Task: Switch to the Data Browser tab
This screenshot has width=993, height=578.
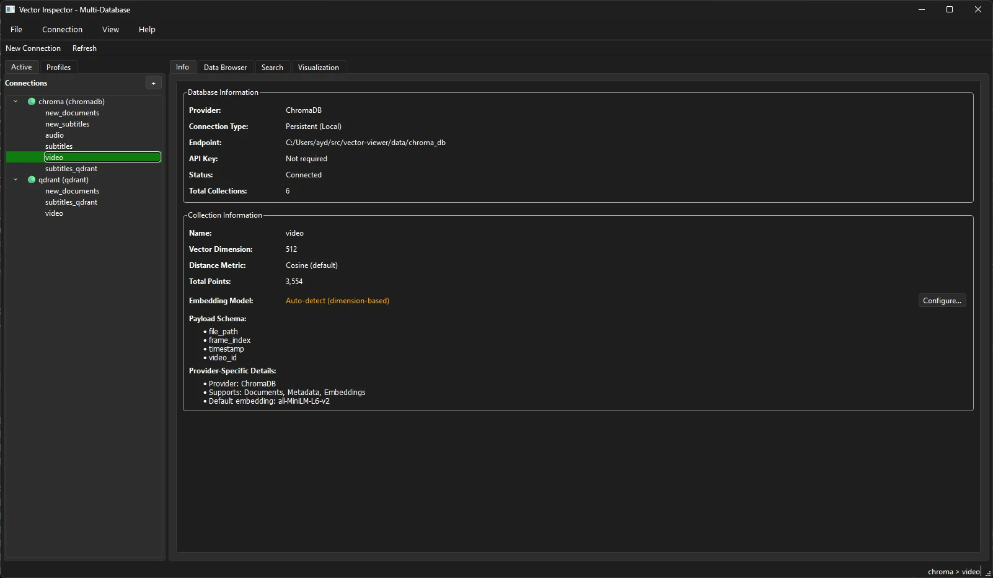Action: click(x=225, y=68)
